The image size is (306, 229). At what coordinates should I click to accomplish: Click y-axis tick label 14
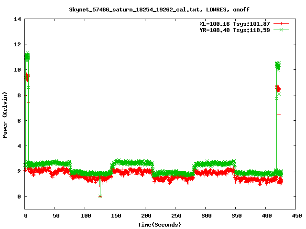pyautogui.click(x=17, y=19)
